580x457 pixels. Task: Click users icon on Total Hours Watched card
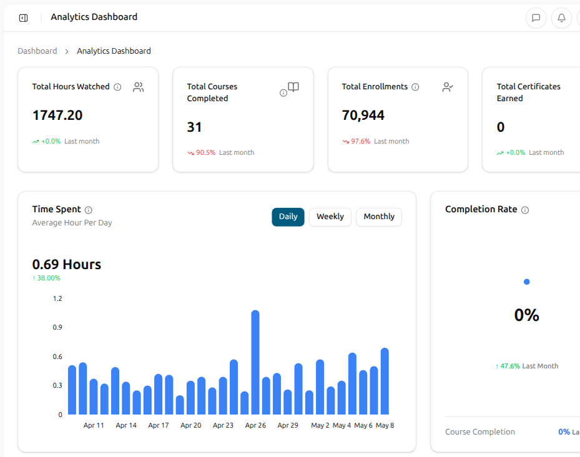click(x=139, y=87)
